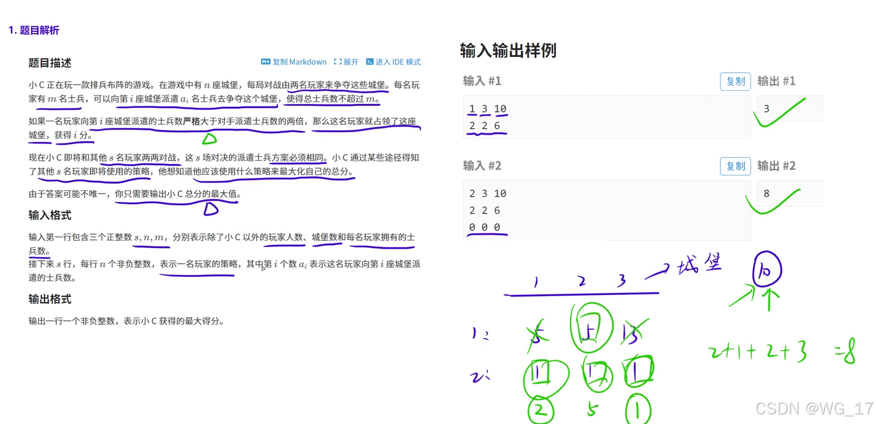The width and height of the screenshot is (876, 424).
Task: Click the value 3 in 输出 #1
Action: click(x=767, y=109)
